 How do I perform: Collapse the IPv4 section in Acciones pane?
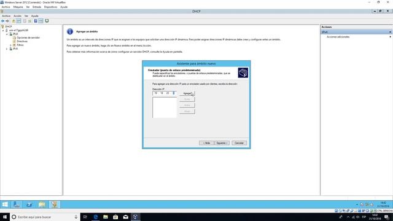pyautogui.click(x=390, y=32)
